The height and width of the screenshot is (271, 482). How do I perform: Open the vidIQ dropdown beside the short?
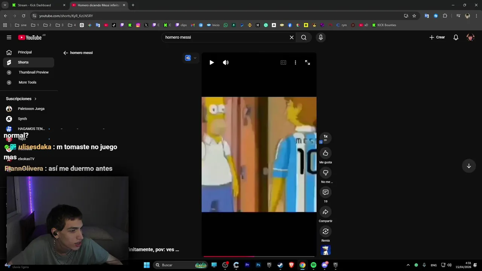click(x=191, y=58)
